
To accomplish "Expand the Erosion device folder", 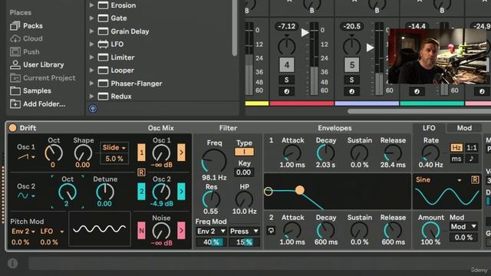I will (x=91, y=5).
